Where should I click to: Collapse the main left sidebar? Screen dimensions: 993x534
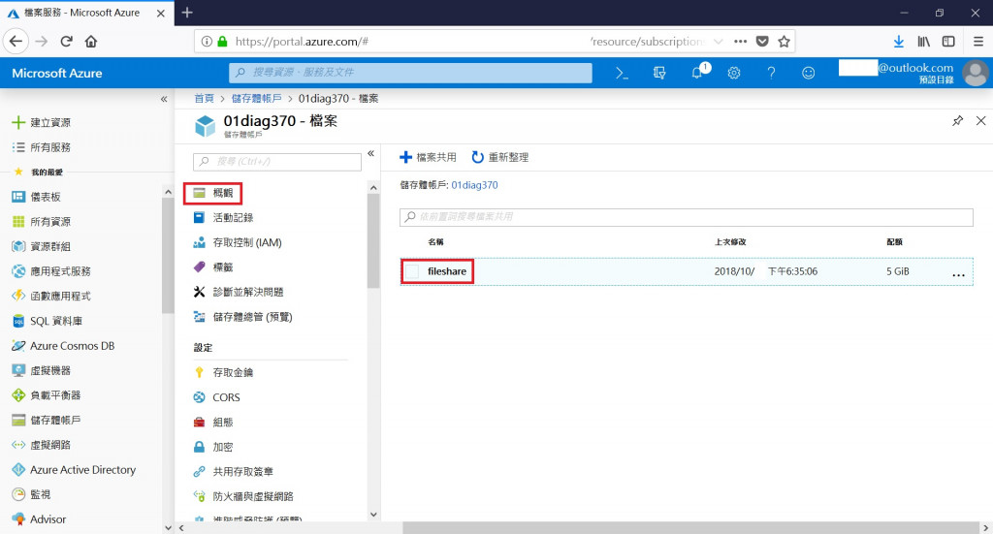click(164, 99)
